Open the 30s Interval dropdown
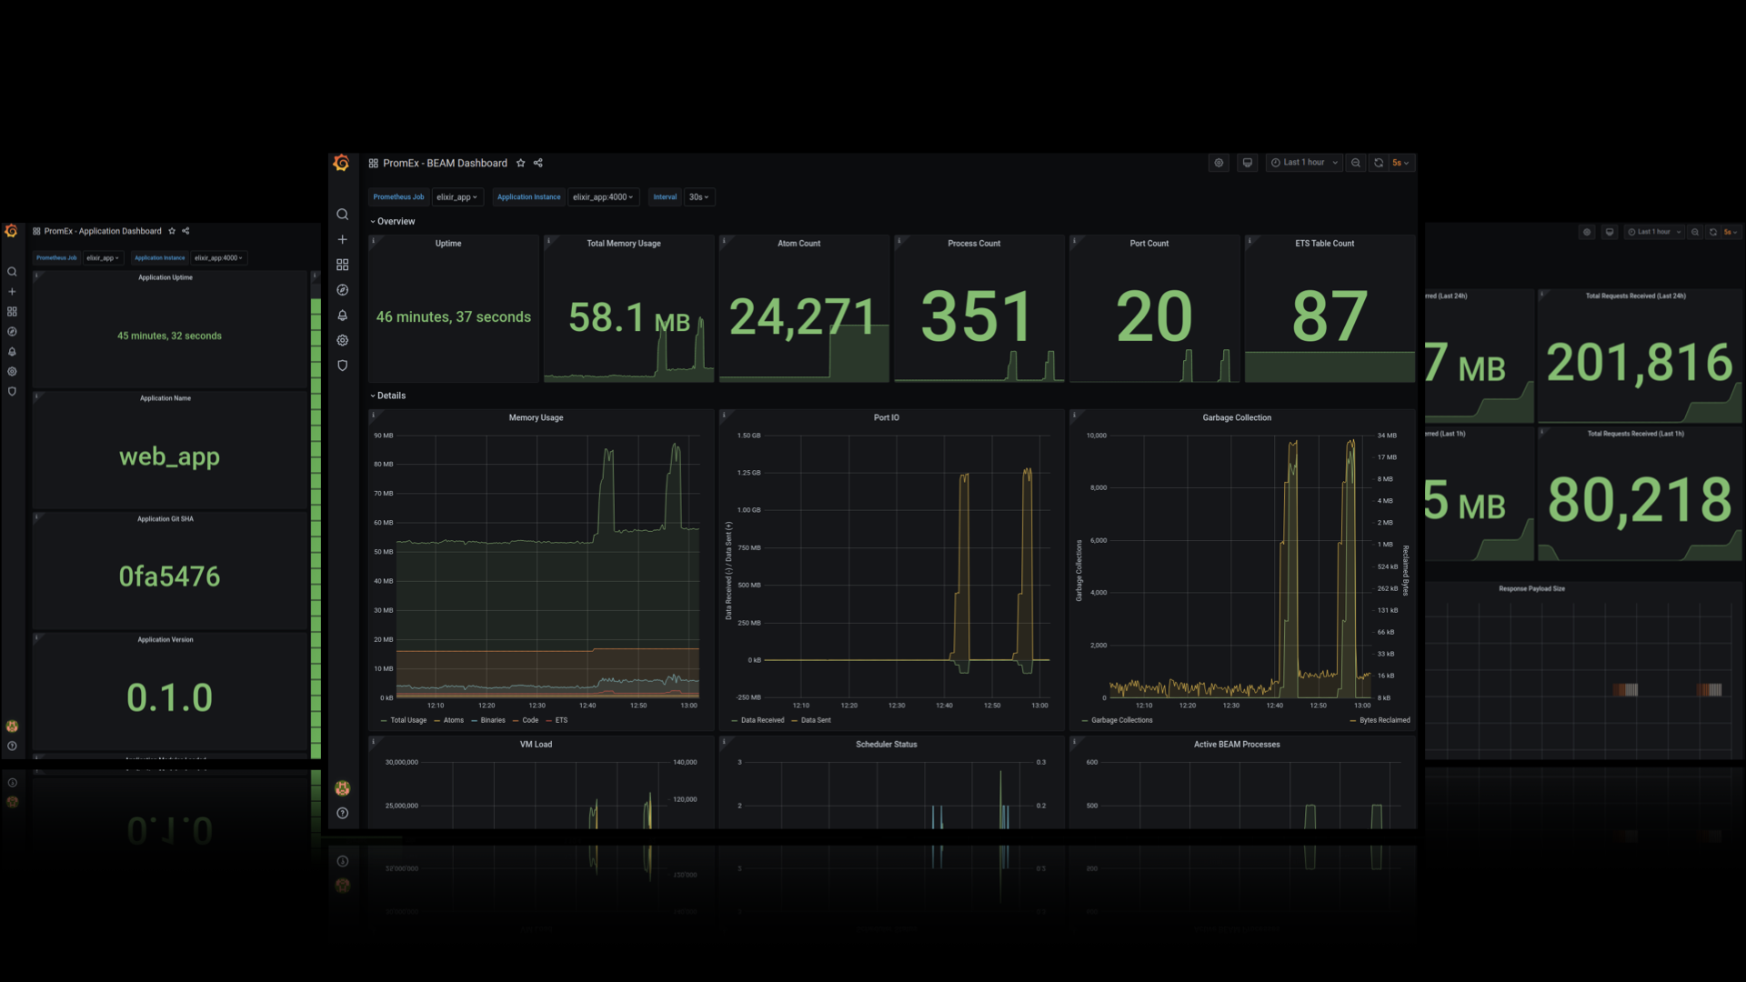Viewport: 1746px width, 982px height. coord(697,196)
